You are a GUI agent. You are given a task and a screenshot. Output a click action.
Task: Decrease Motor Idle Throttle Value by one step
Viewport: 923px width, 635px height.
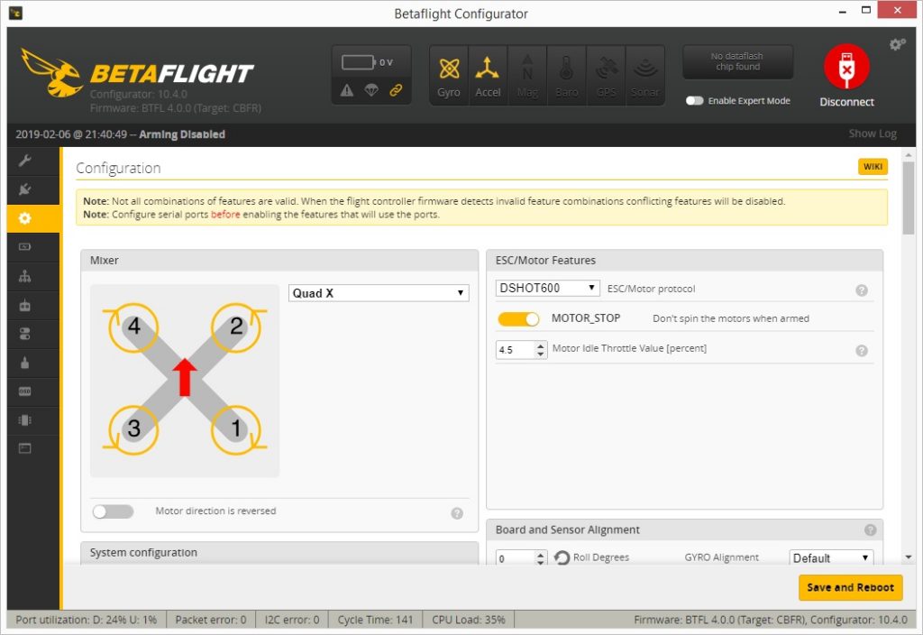tap(541, 354)
